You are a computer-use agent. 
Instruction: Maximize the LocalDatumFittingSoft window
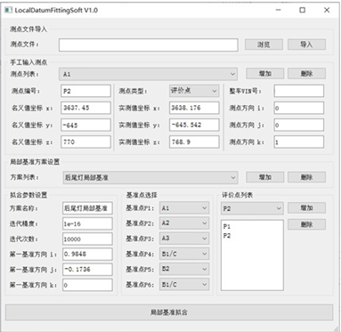[x=302, y=10]
